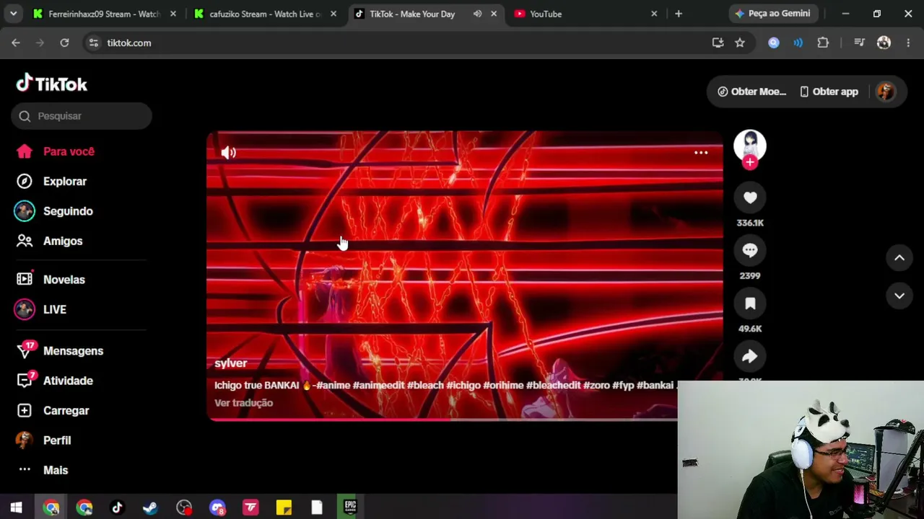Close the YouTube tab
Screen dimensions: 924x519
pos(654,14)
